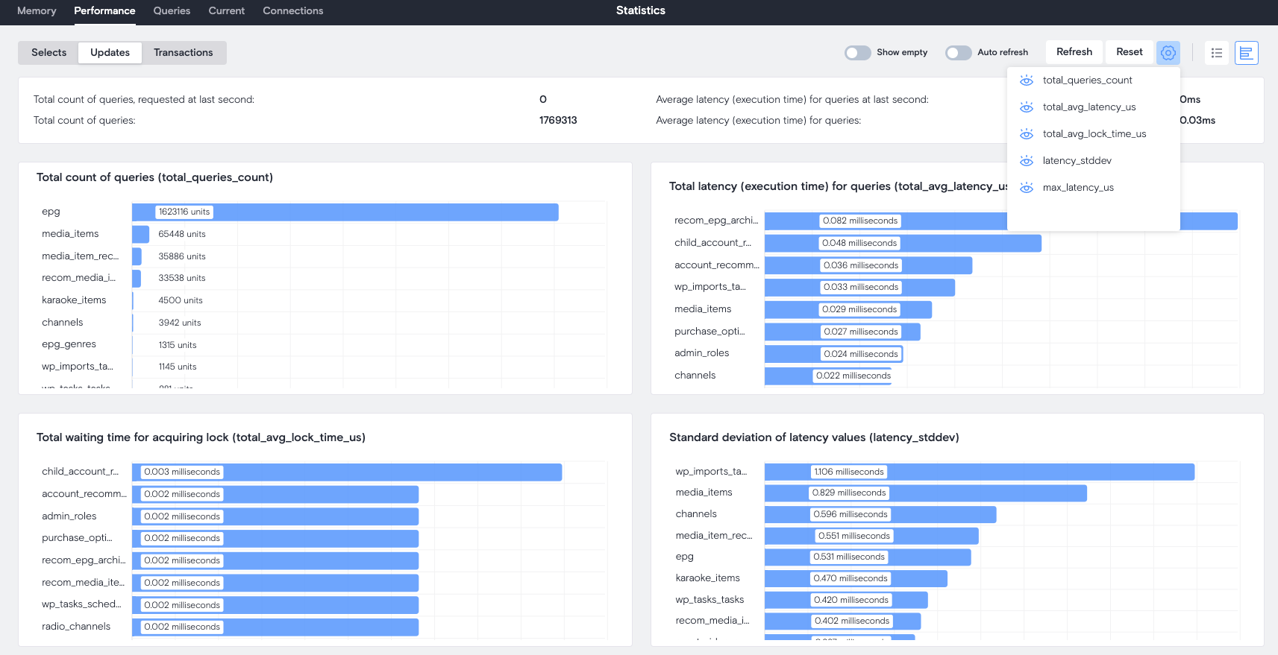Click eye icon beside max_latency_us

[1027, 188]
